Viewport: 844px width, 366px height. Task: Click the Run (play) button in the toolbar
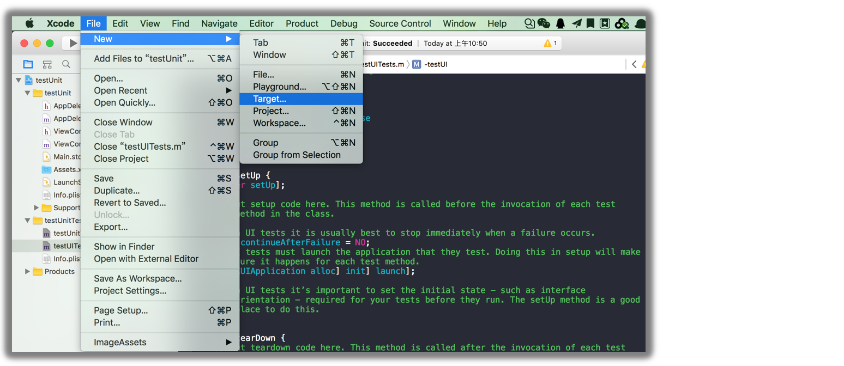73,44
